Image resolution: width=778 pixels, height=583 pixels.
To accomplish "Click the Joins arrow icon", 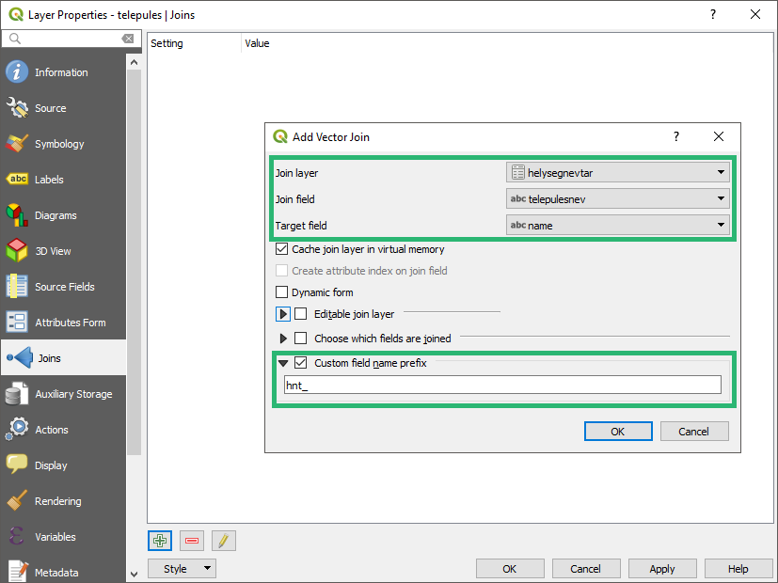I will 20,358.
